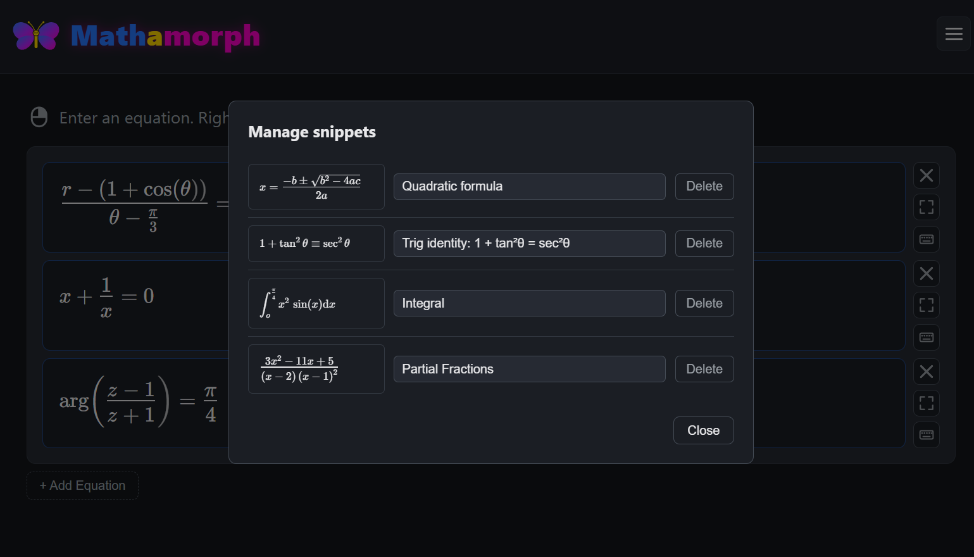Open keyboard for arg equation row
Image resolution: width=974 pixels, height=557 pixels.
point(927,435)
